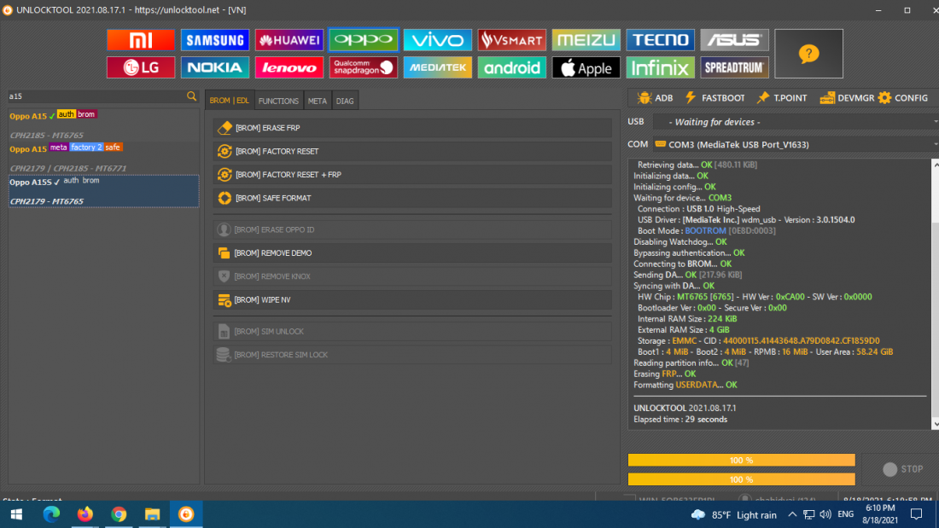This screenshot has width=939, height=528.
Task: Open the Nokia brand section
Action: point(215,67)
